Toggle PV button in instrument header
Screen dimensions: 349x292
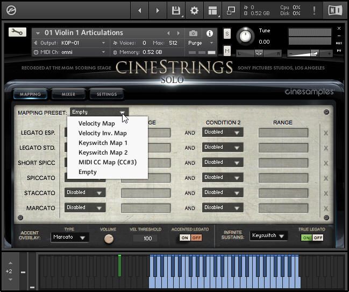[x=339, y=51]
